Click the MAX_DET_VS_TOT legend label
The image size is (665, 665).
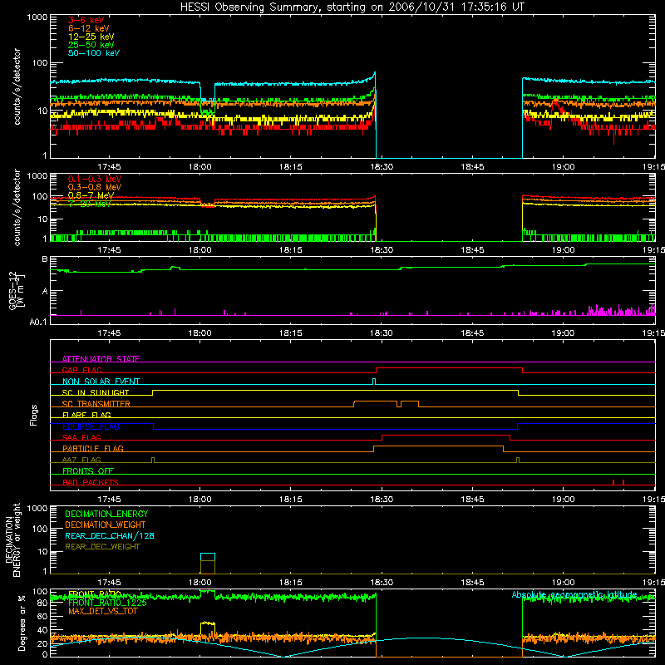(x=103, y=611)
